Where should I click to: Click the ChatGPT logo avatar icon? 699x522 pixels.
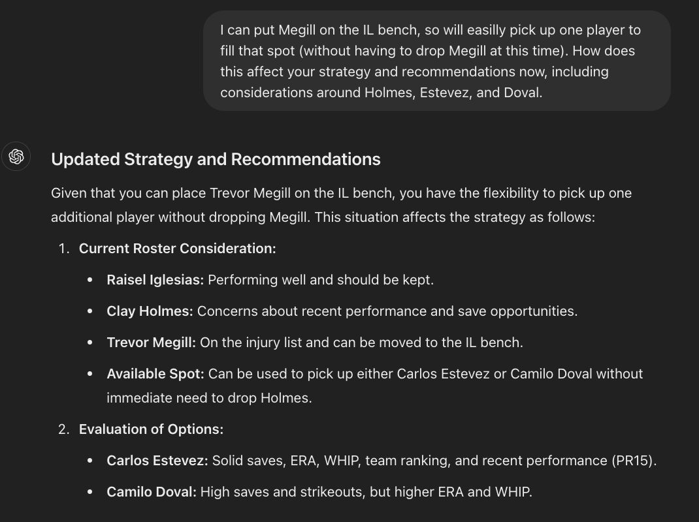[16, 157]
